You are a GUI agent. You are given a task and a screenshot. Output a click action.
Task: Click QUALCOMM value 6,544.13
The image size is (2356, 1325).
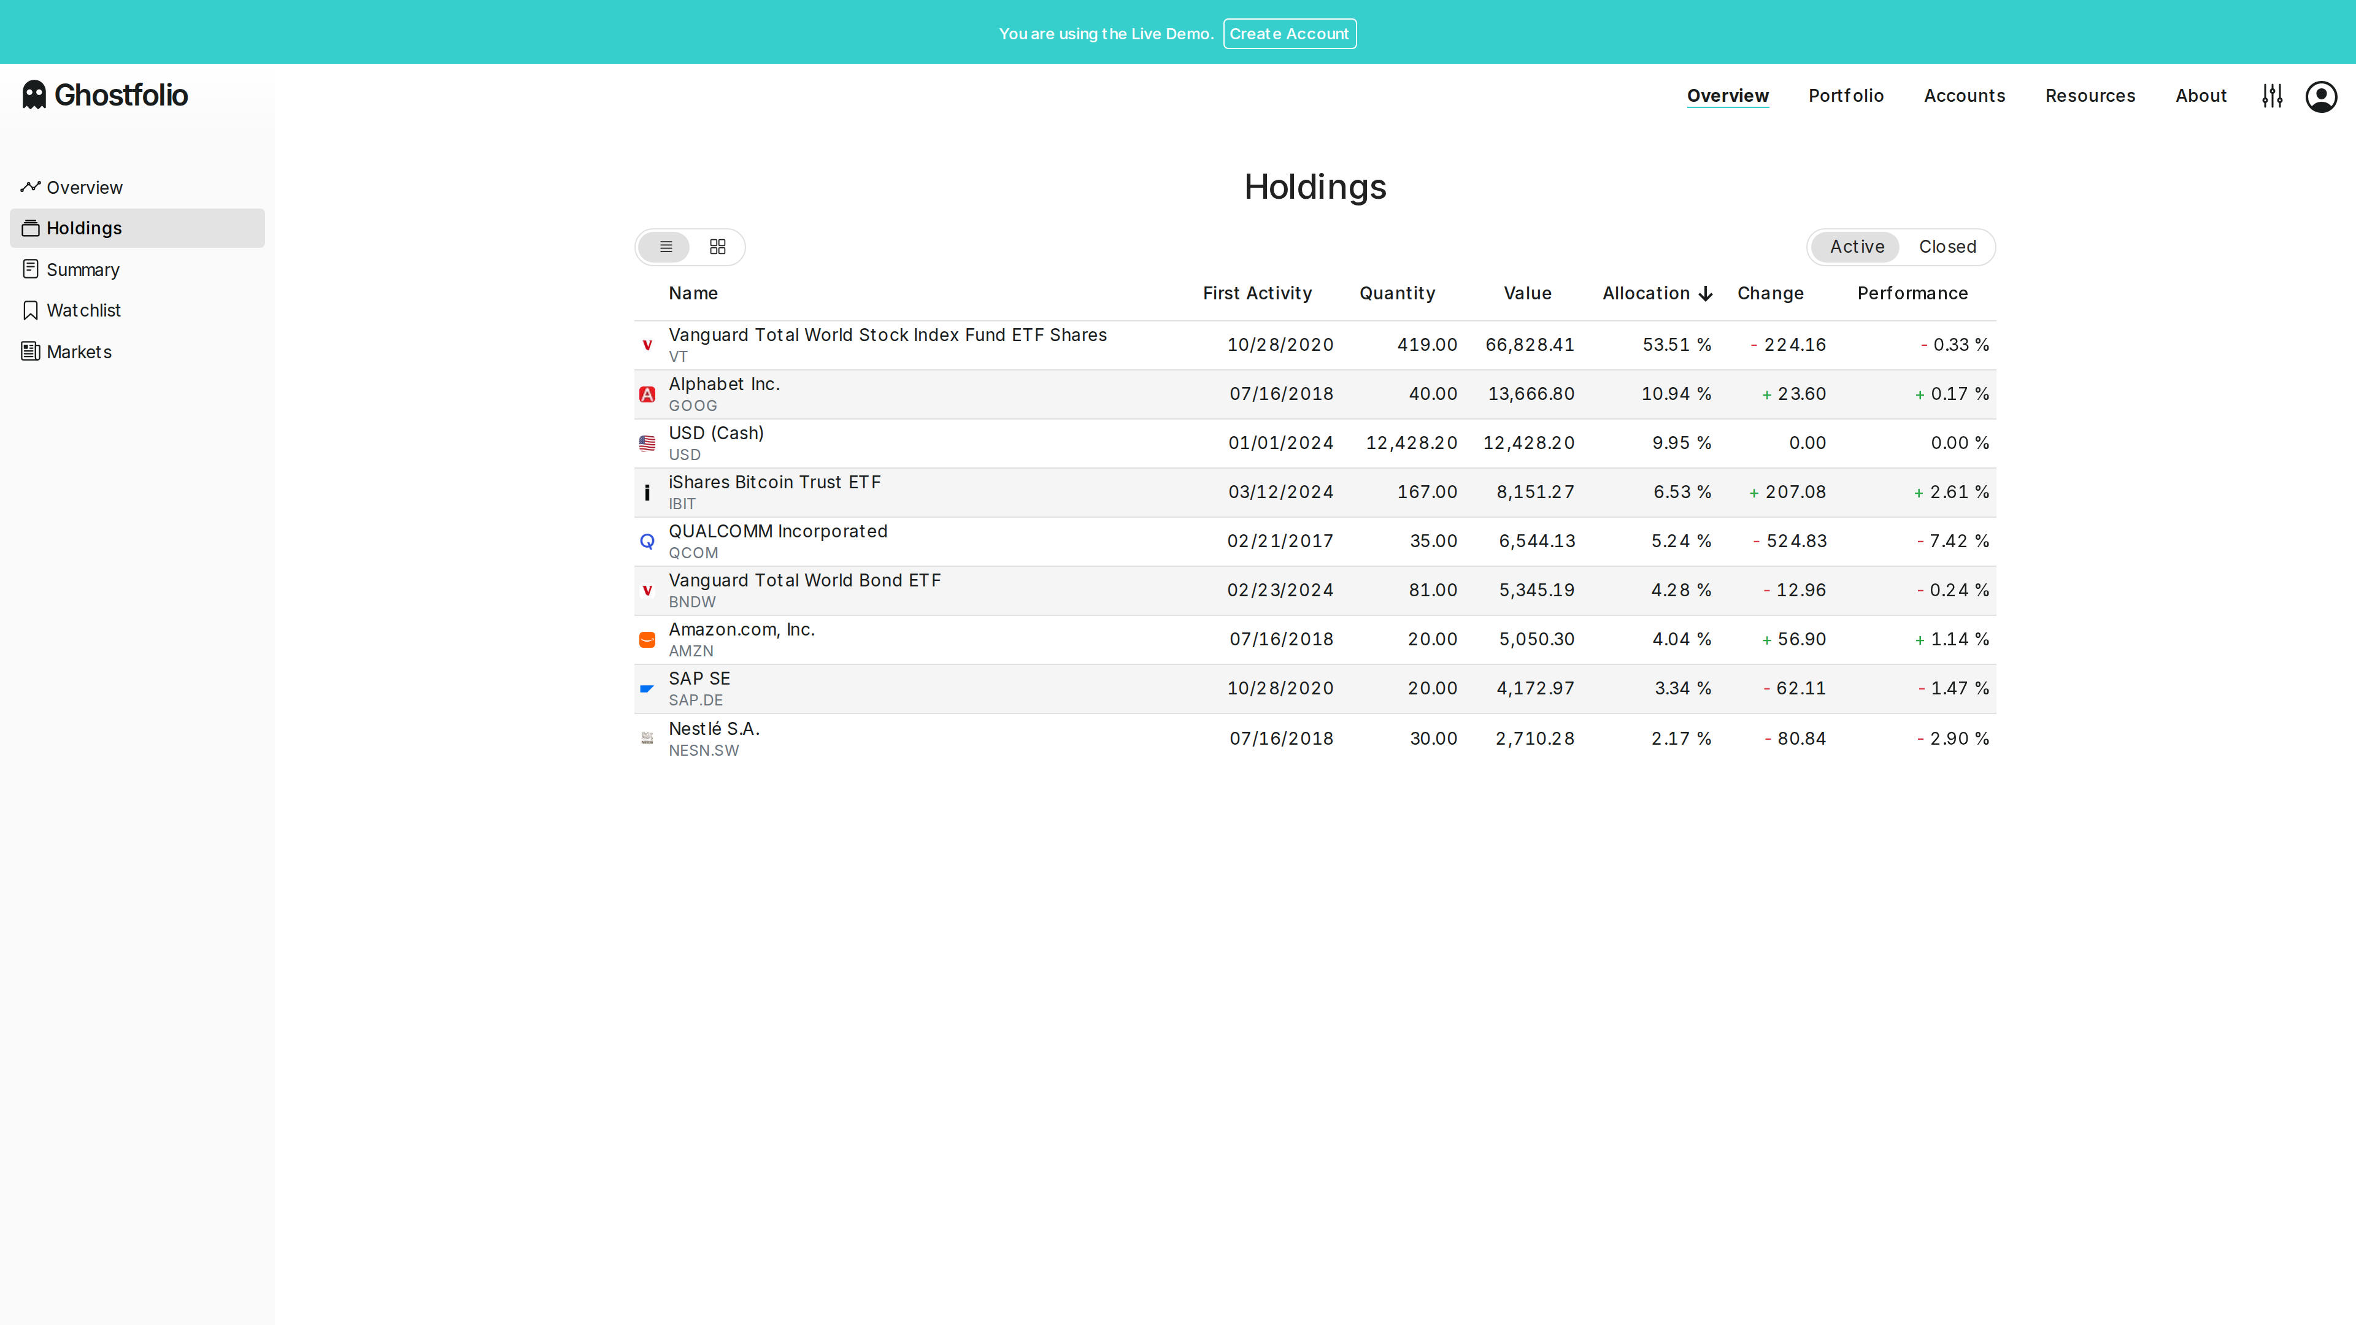pyautogui.click(x=1536, y=541)
